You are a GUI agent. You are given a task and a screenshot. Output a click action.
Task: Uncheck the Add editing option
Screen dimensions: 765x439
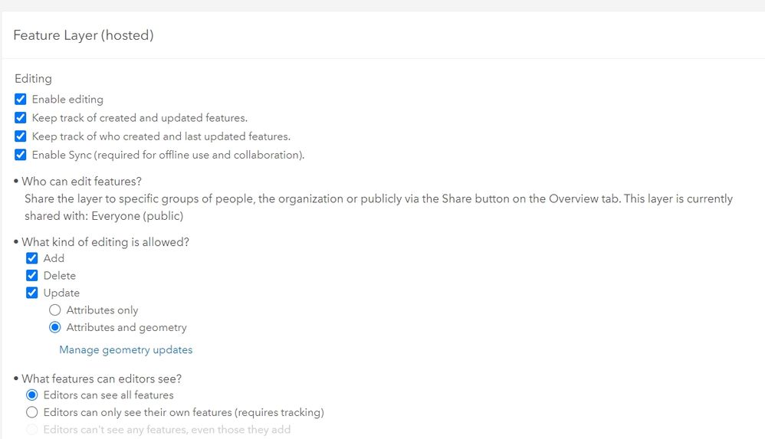pos(31,258)
